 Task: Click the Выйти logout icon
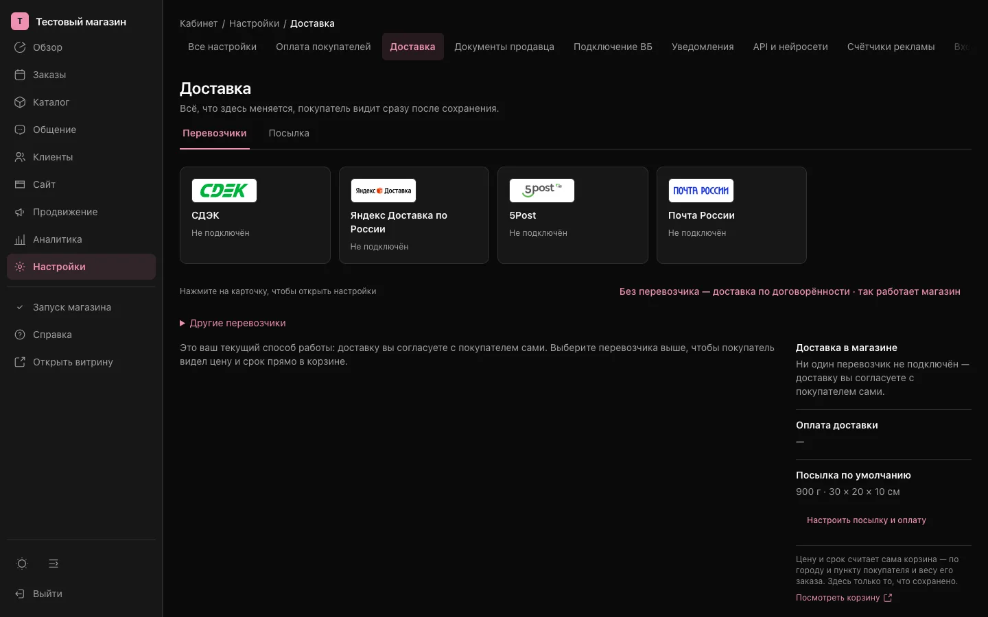point(20,594)
